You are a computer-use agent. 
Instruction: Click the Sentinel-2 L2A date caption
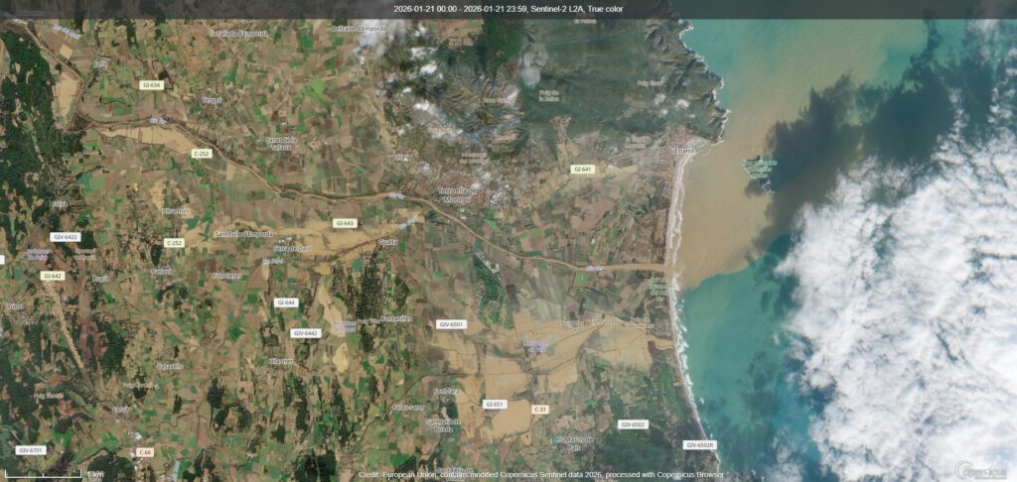[x=508, y=8]
